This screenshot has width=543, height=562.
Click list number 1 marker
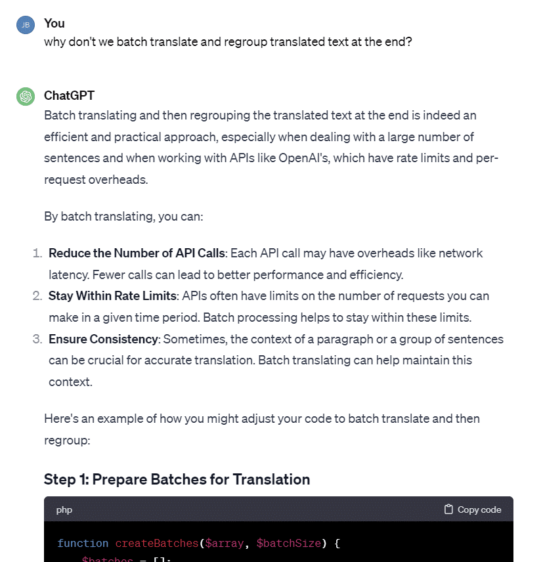[x=37, y=253]
